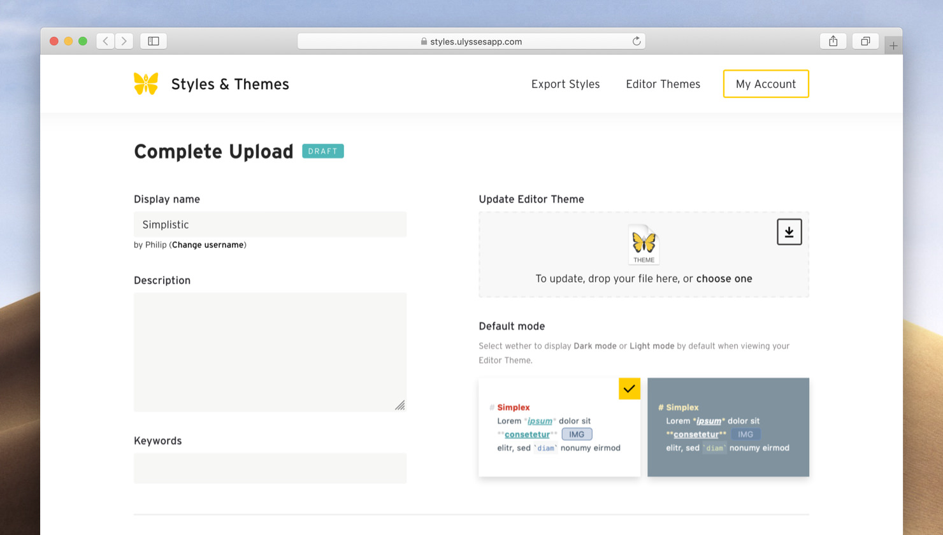Open My Account button
943x535 pixels.
766,84
